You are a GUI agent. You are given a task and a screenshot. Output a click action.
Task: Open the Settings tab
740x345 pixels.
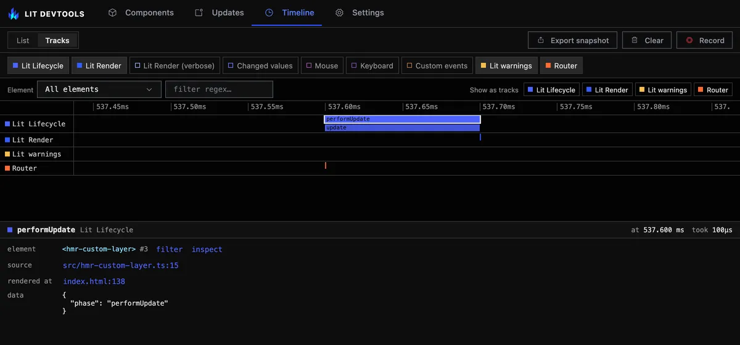(x=360, y=12)
